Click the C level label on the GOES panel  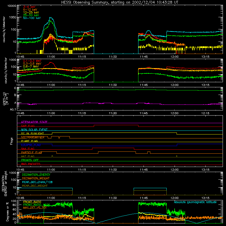tap(15, 88)
